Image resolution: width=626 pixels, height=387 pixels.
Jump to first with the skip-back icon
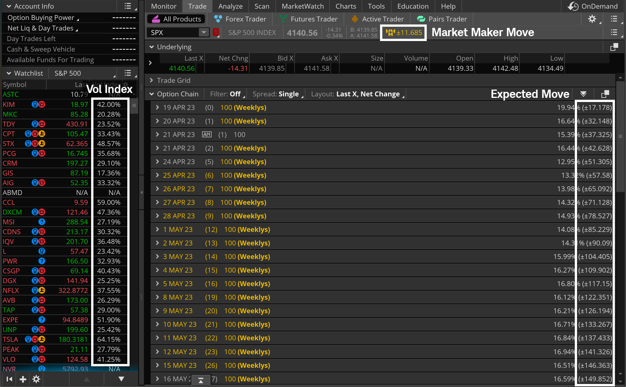tap(9, 379)
